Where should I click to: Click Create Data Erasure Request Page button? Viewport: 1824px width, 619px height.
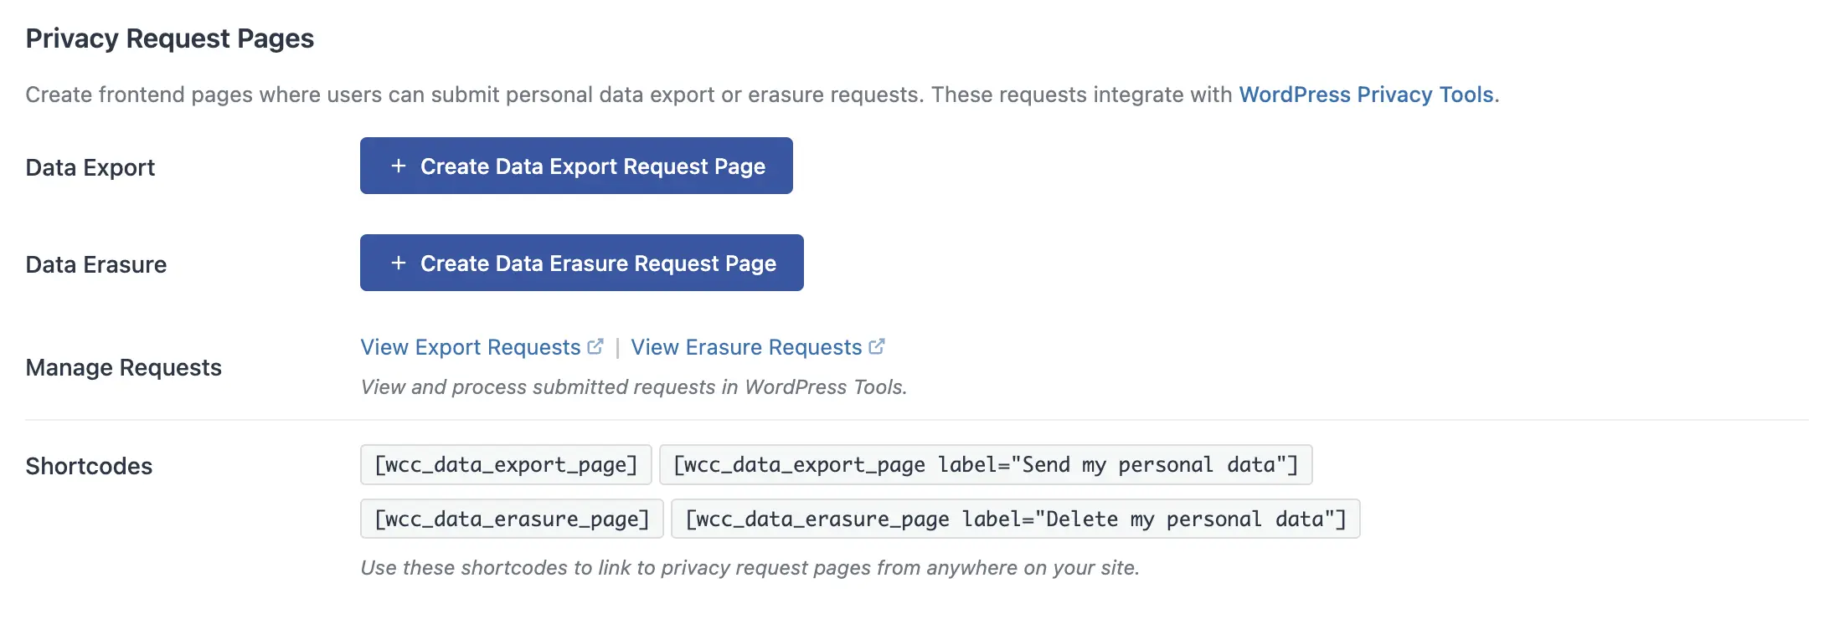pos(582,263)
